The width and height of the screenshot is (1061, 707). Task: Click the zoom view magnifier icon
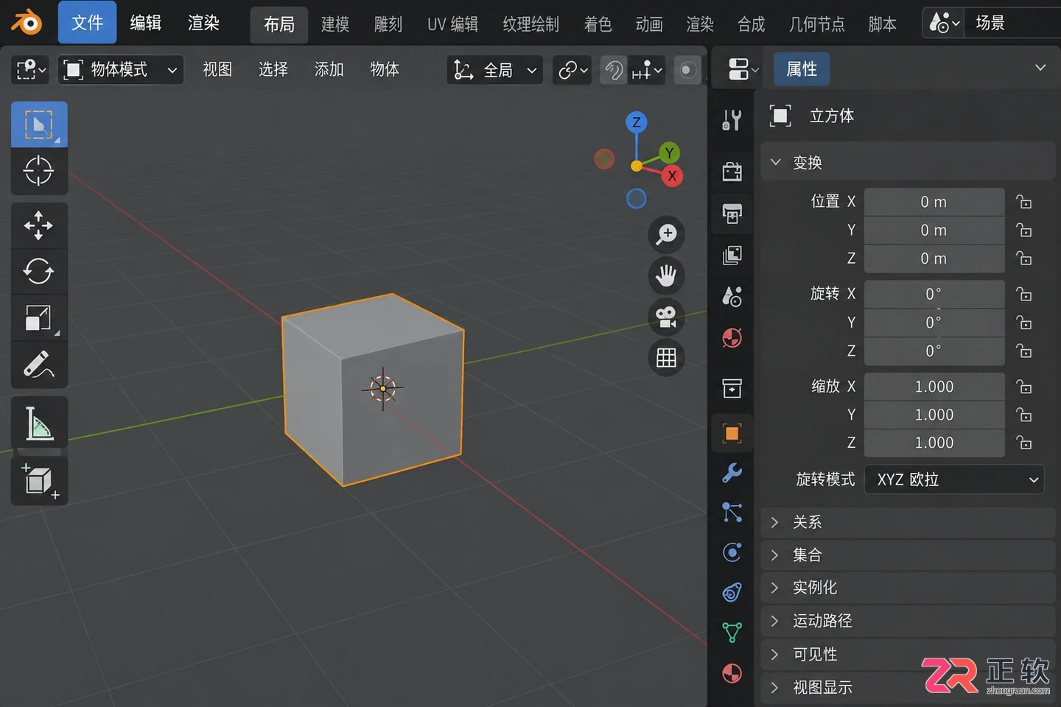(x=666, y=234)
